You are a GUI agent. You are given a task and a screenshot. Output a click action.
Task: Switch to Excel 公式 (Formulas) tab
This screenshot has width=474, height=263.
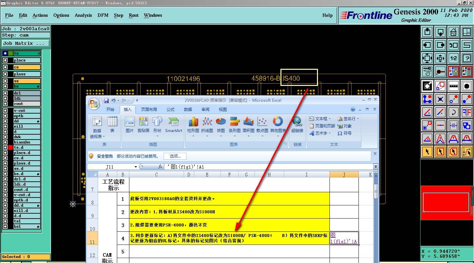(x=171, y=110)
